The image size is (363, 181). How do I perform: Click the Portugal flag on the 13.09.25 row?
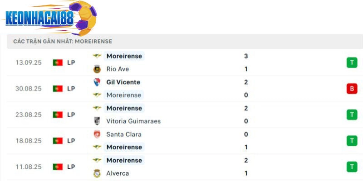point(58,63)
